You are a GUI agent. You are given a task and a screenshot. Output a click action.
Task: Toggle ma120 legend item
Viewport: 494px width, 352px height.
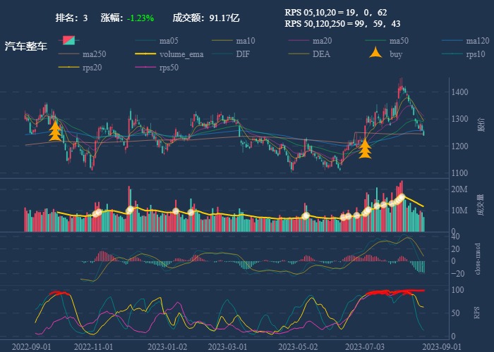tap(478, 41)
